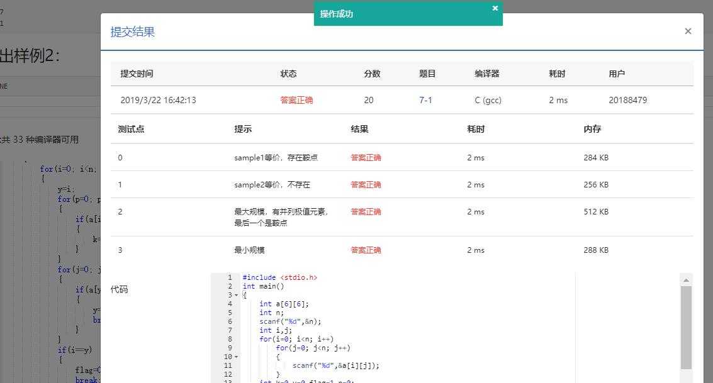Click memory value 256 KB
Screen dimensions: 713x383
tap(596, 185)
